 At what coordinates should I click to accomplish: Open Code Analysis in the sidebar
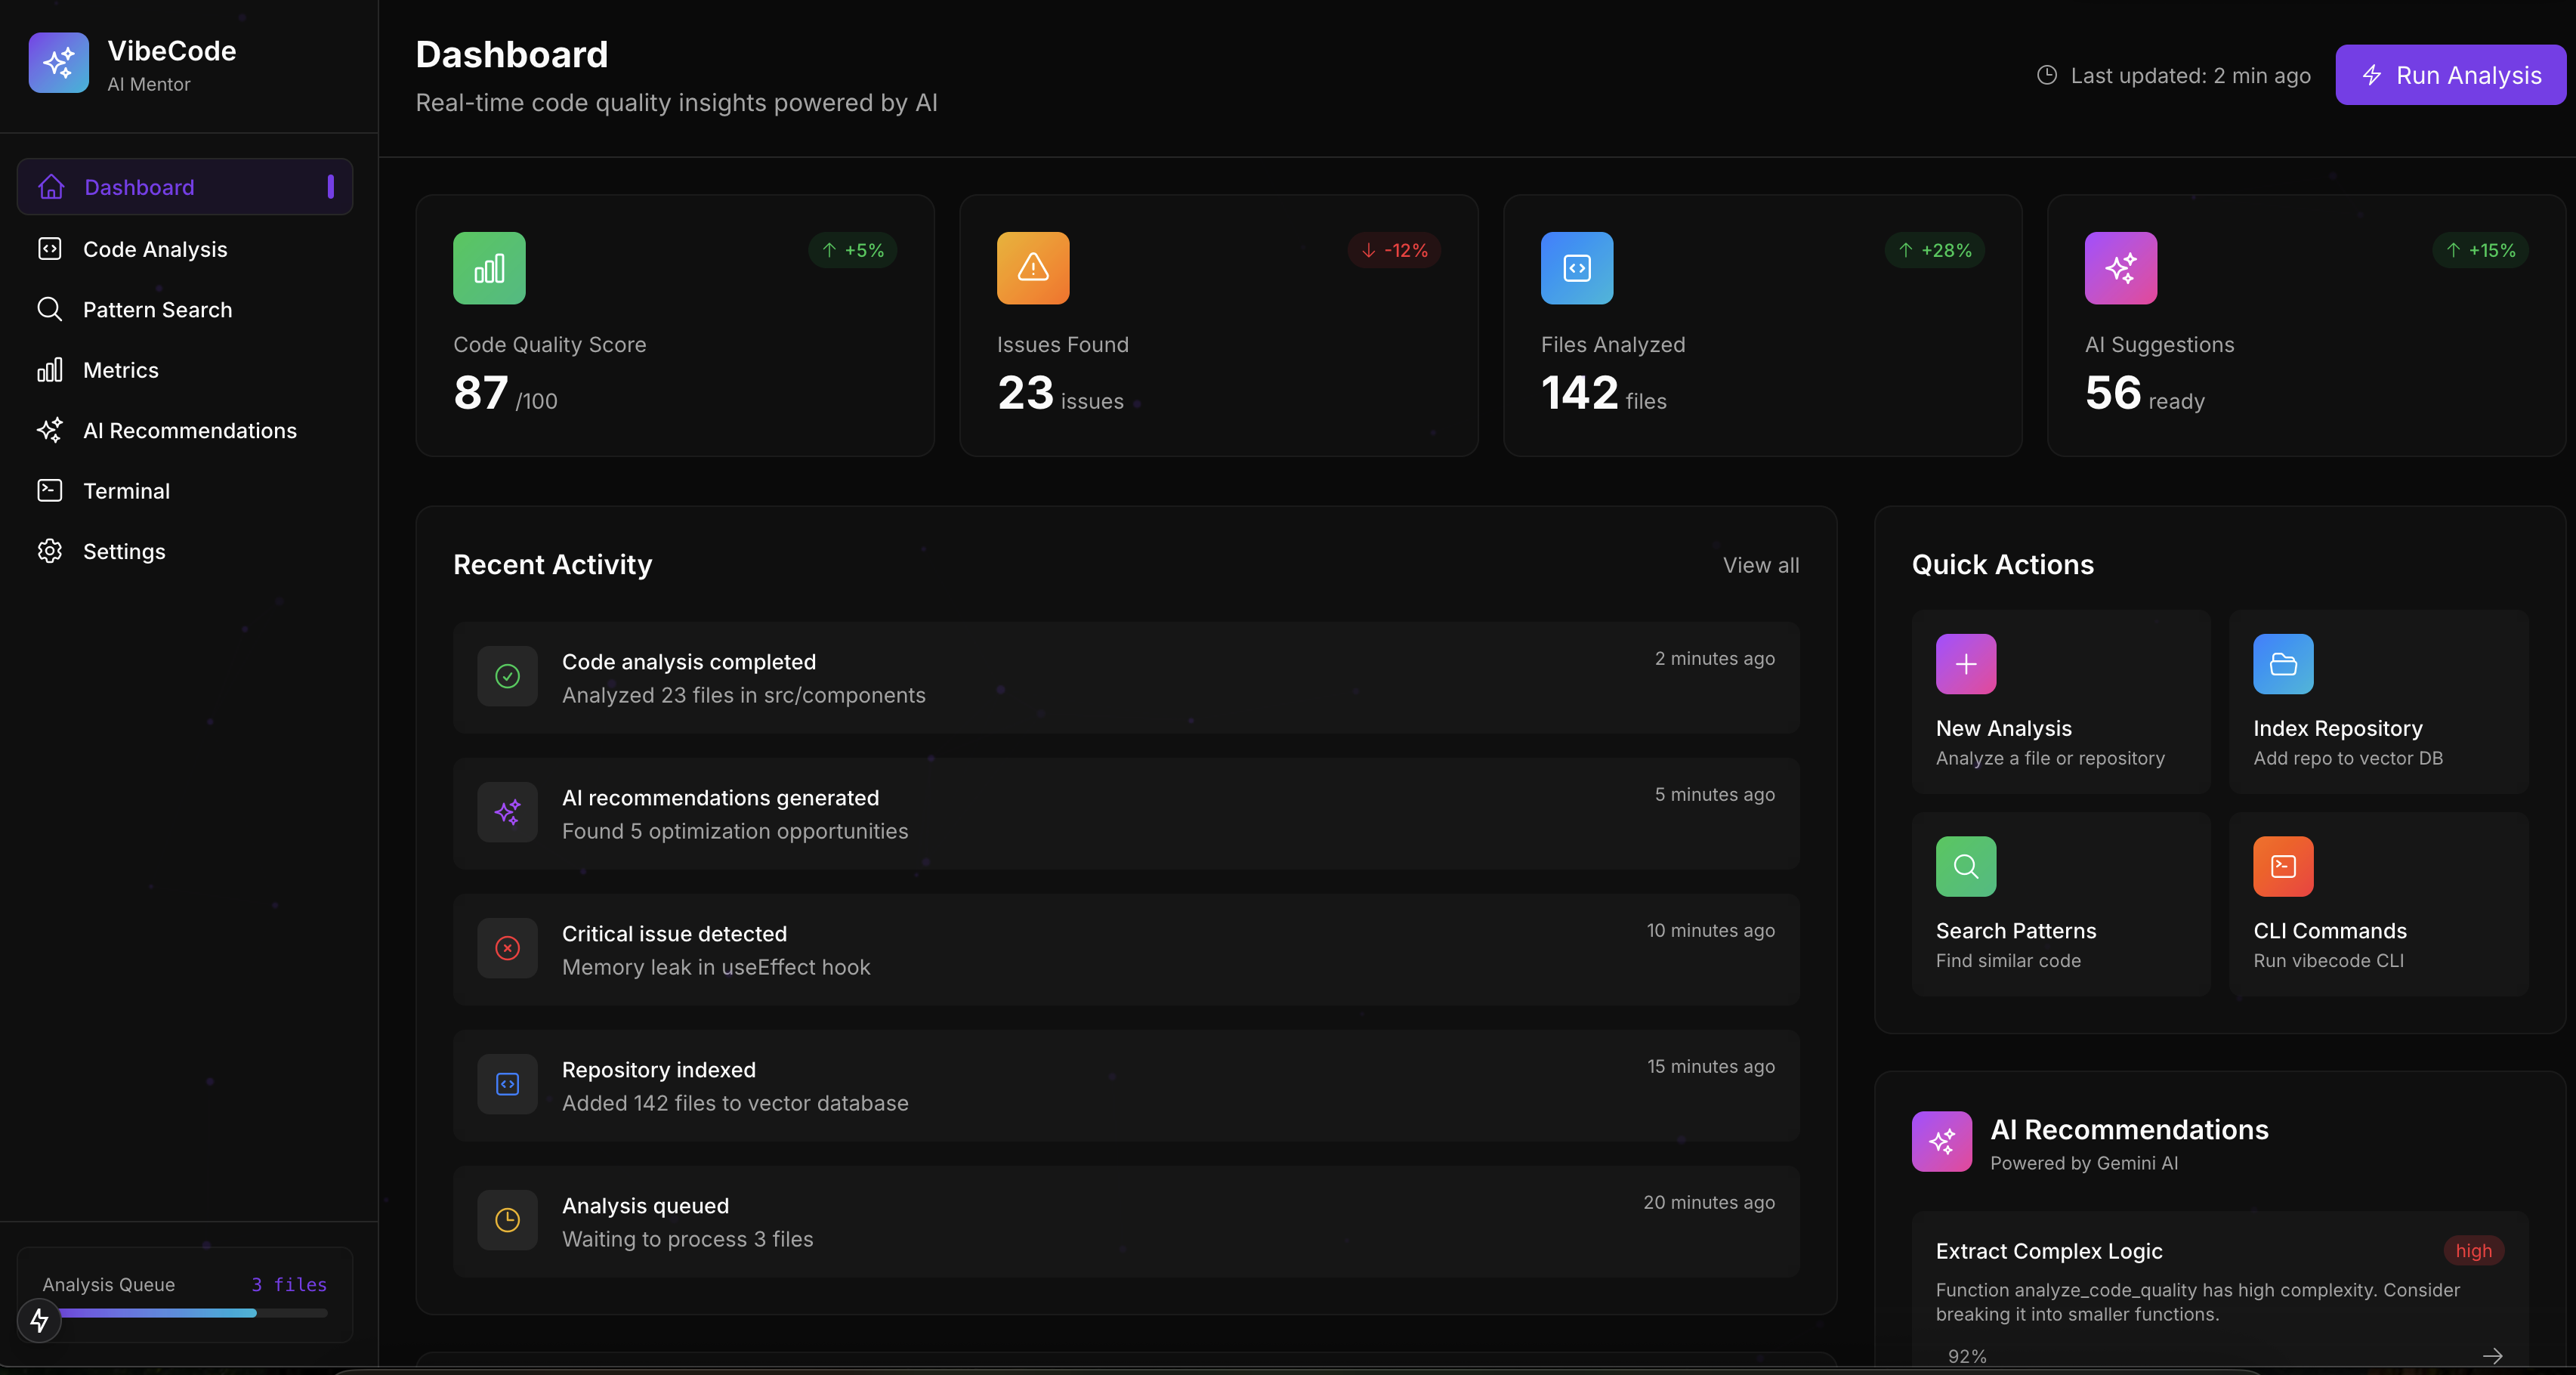[155, 249]
